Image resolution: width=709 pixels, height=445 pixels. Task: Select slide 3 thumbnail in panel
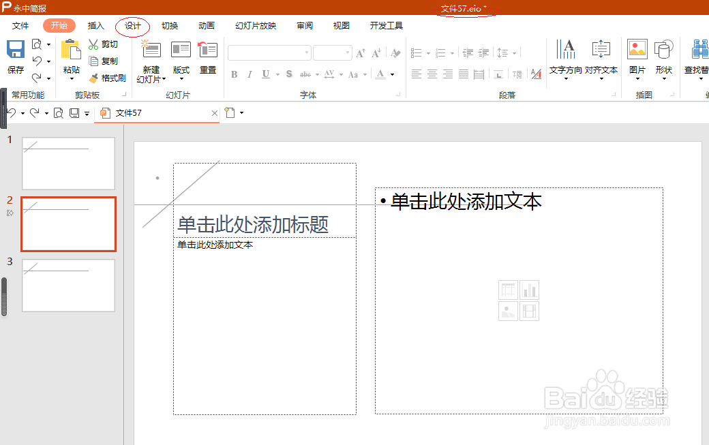[x=68, y=285]
